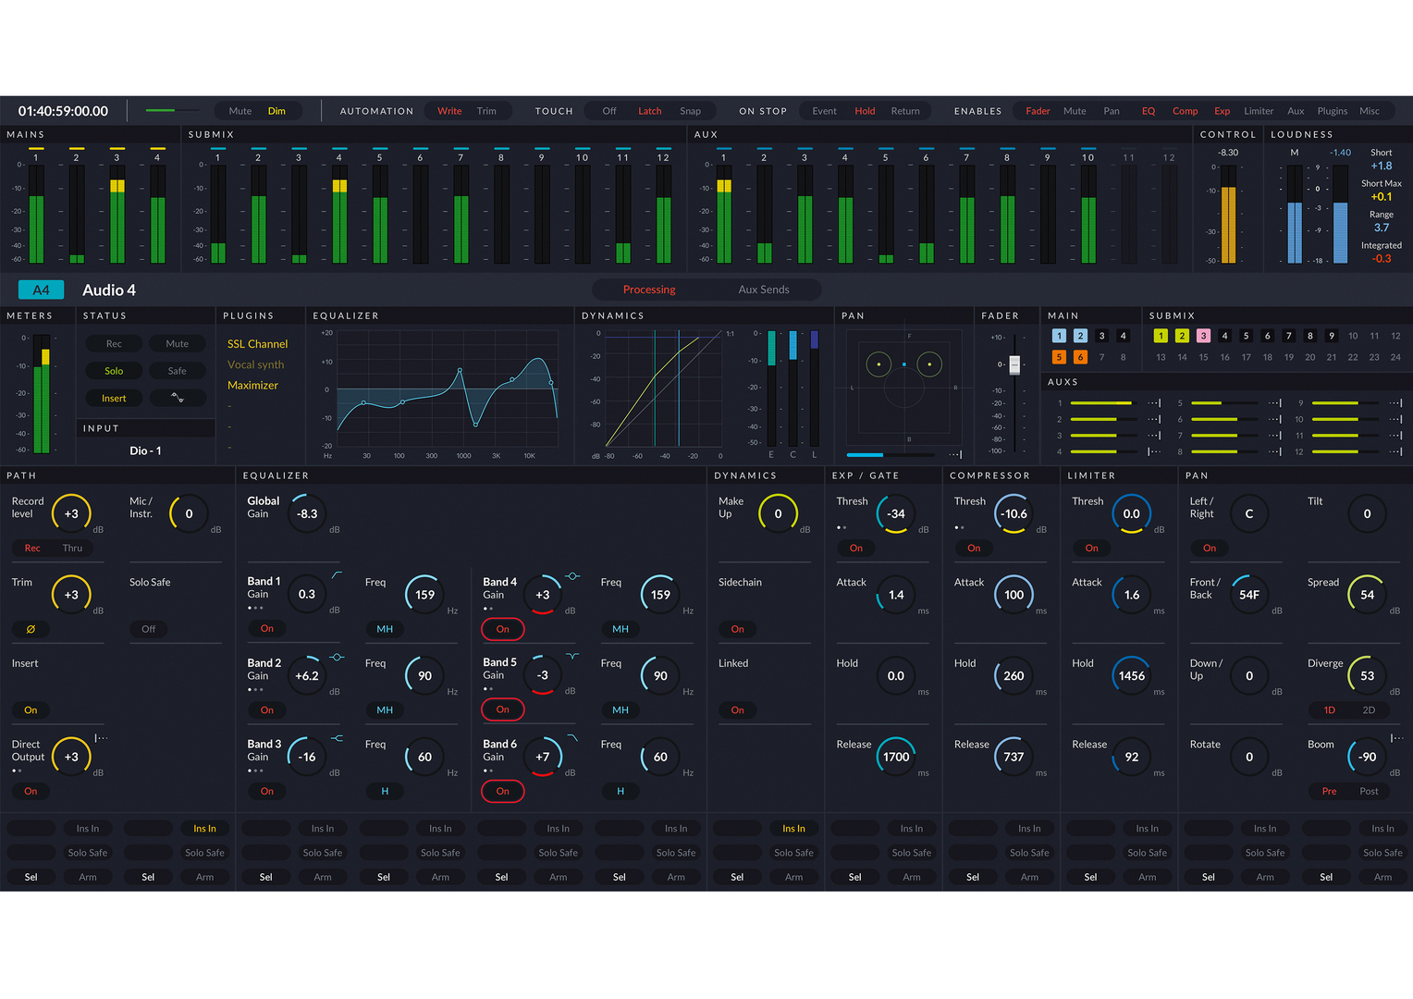Select pink Submix bus 3 assignment
The width and height of the screenshot is (1413, 999).
tap(1203, 336)
